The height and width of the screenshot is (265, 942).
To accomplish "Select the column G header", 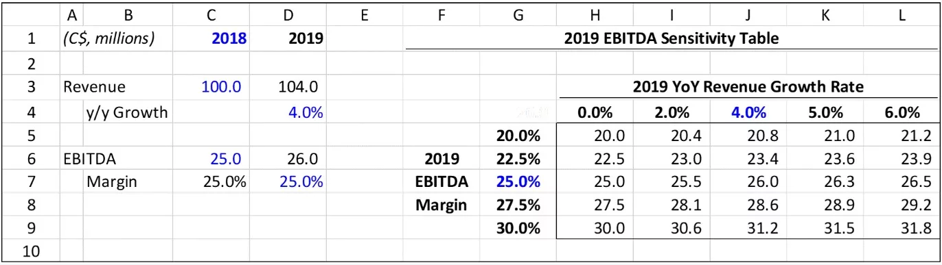I will [518, 13].
